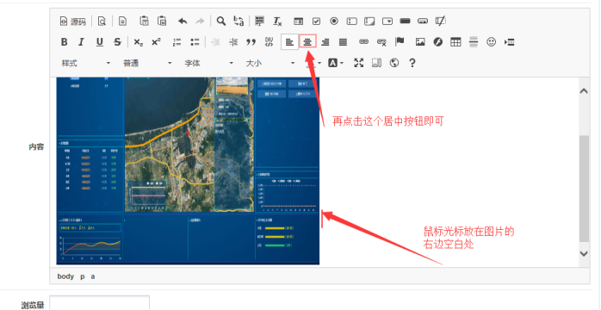Insert a smiley emoticon

point(491,42)
